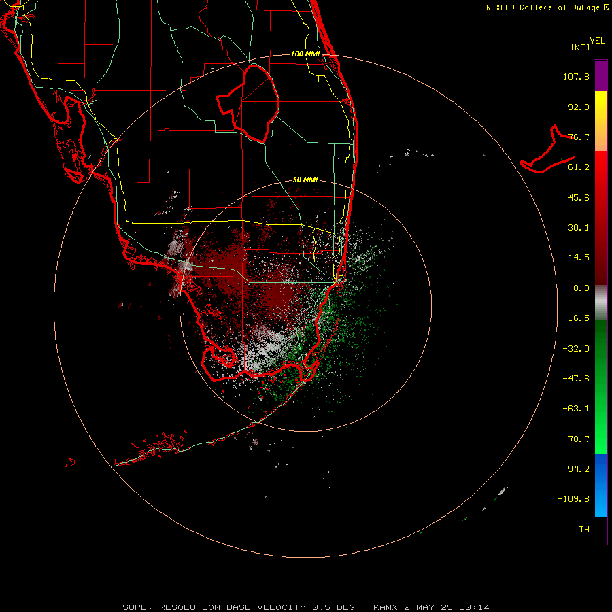Viewport: 612px width, 612px height.
Task: Click the -109.8 velocity scale value
Action: [x=573, y=499]
